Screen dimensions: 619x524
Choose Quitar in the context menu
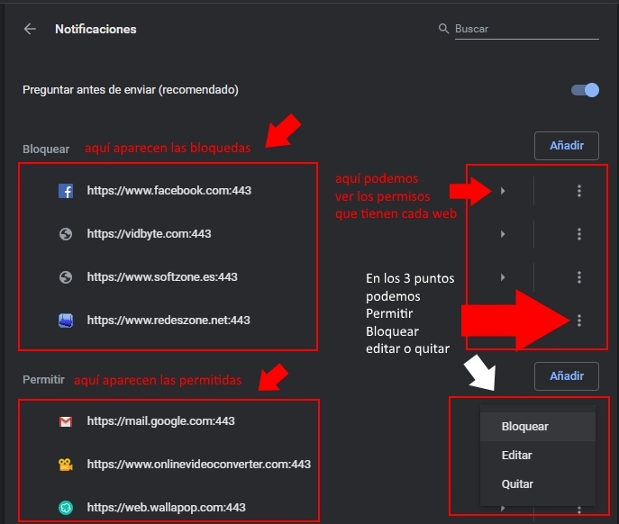[517, 484]
